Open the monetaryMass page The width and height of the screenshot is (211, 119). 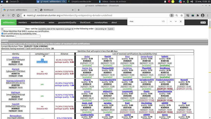(101, 22)
